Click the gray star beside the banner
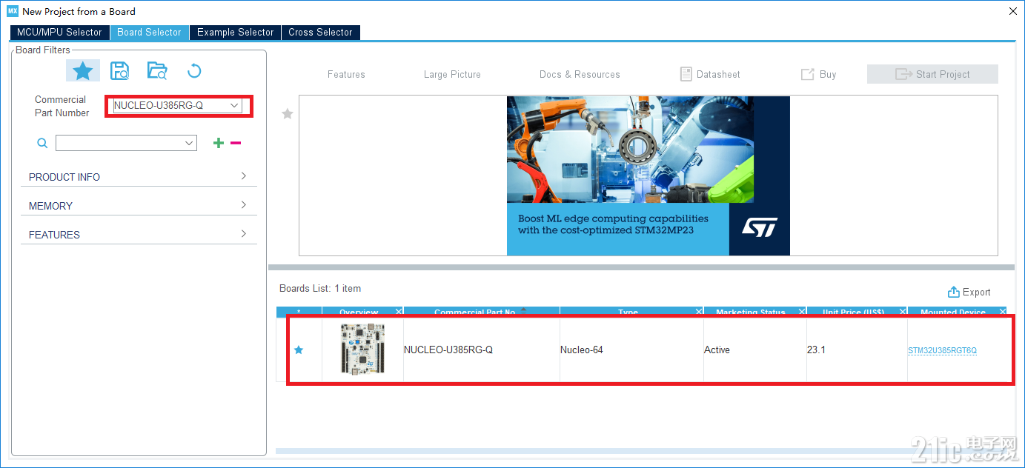 click(288, 113)
